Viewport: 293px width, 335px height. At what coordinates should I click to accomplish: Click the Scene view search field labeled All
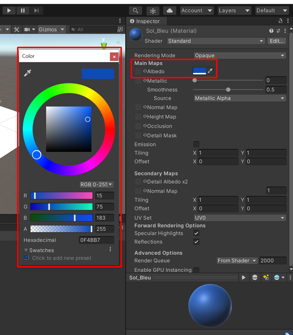93,30
